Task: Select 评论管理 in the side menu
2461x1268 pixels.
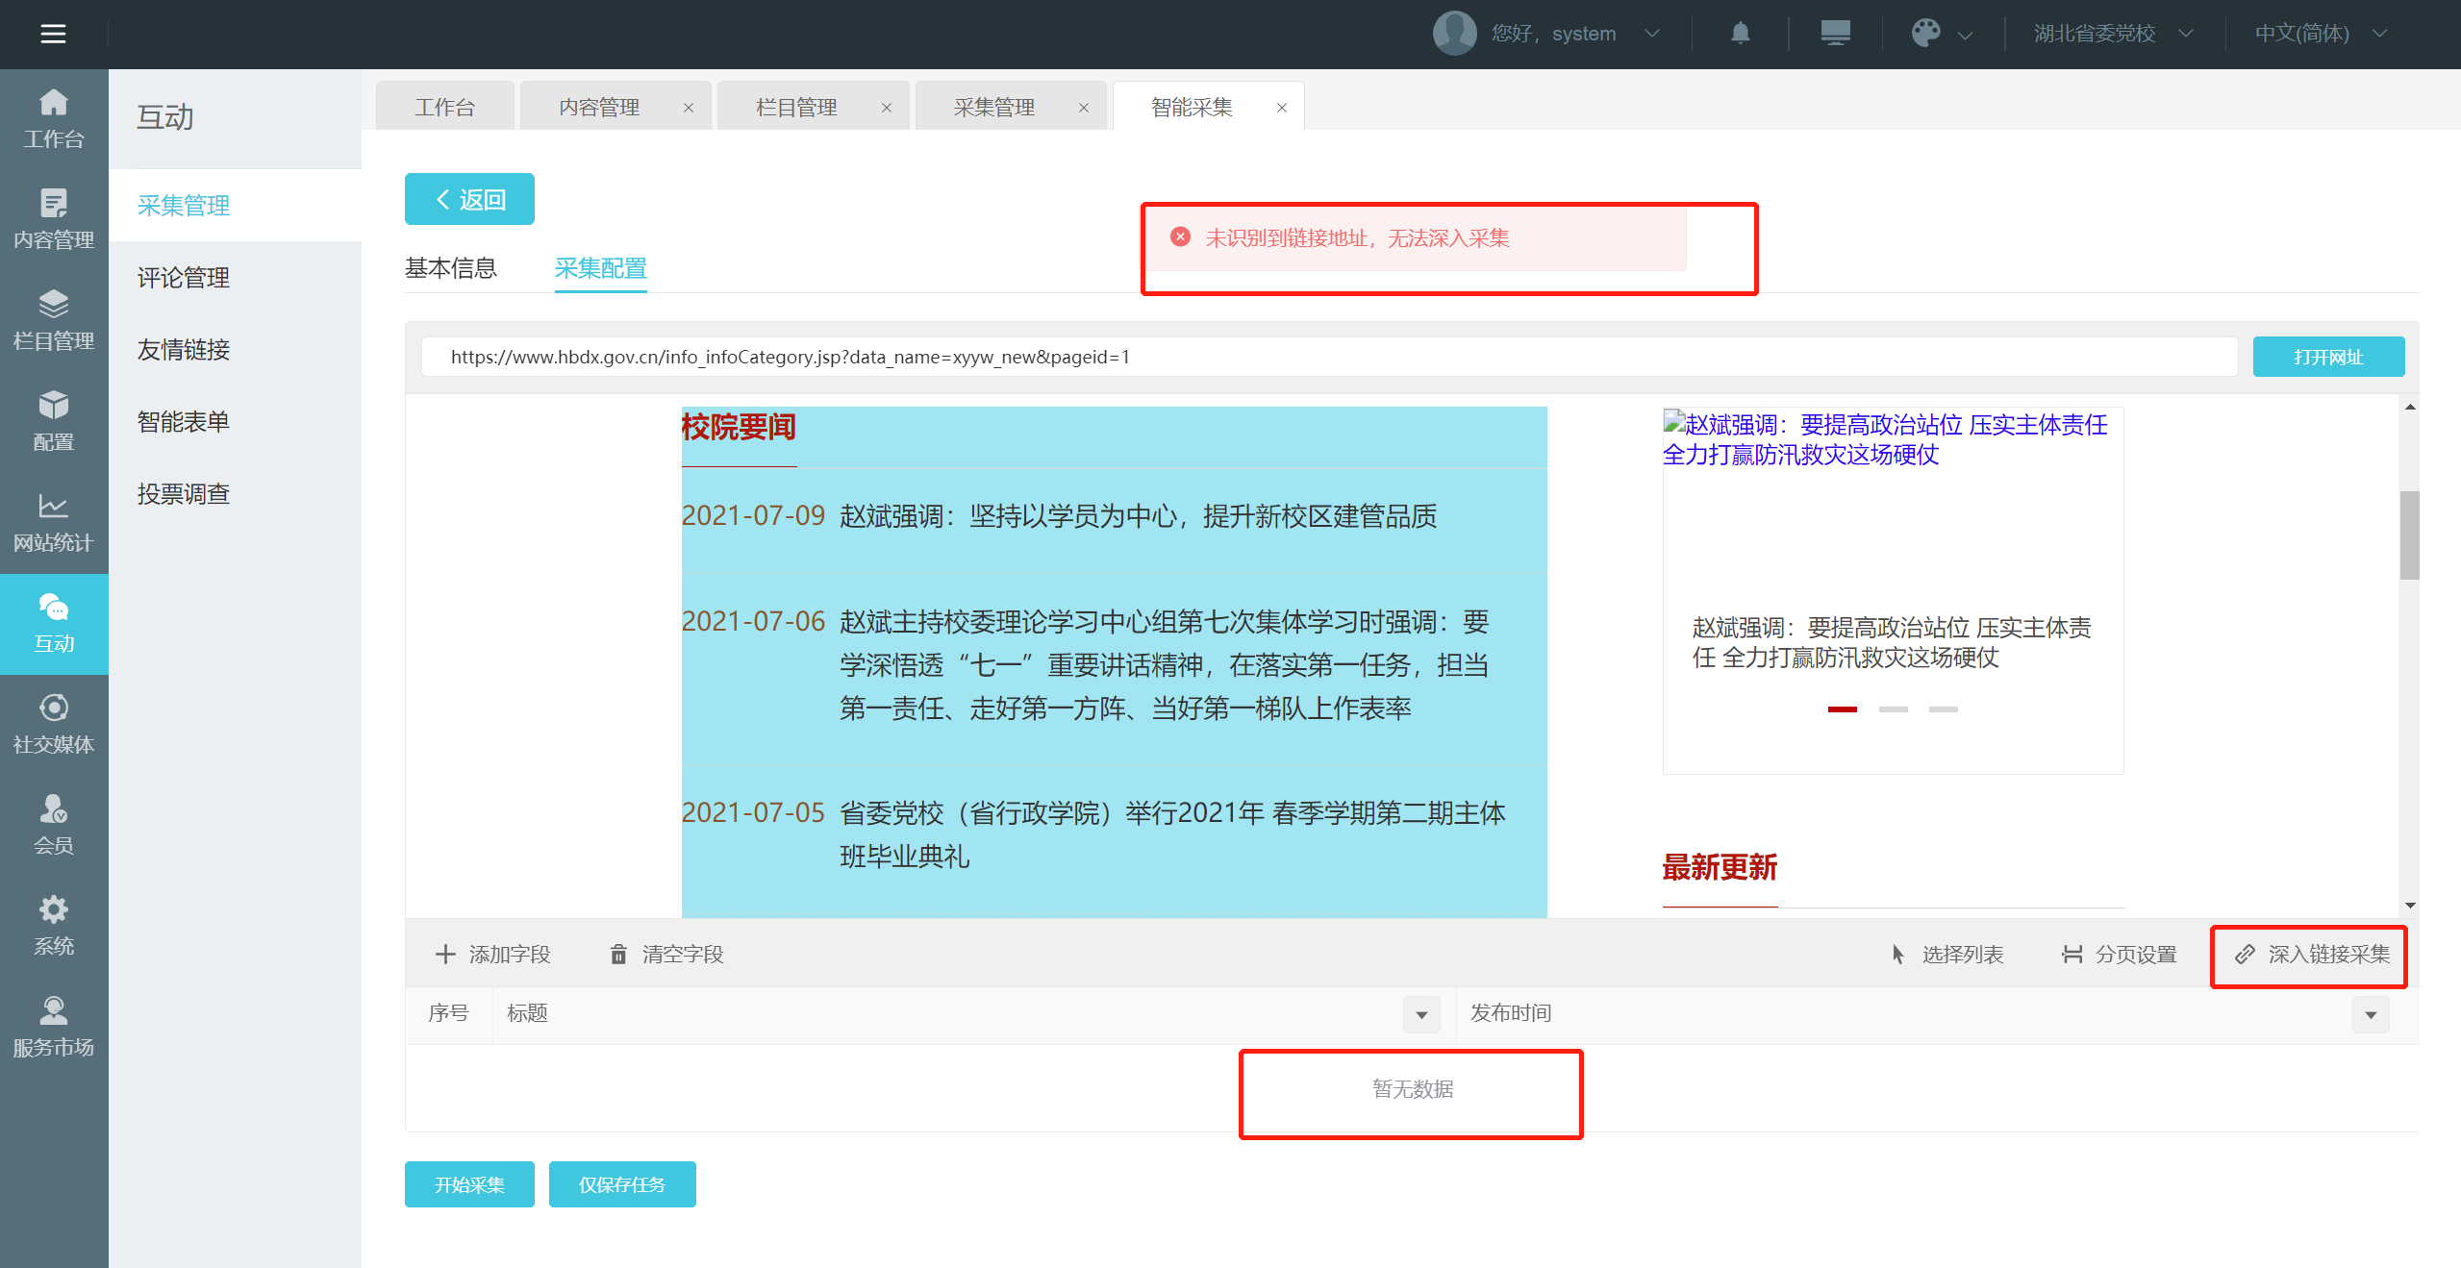Action: point(183,278)
